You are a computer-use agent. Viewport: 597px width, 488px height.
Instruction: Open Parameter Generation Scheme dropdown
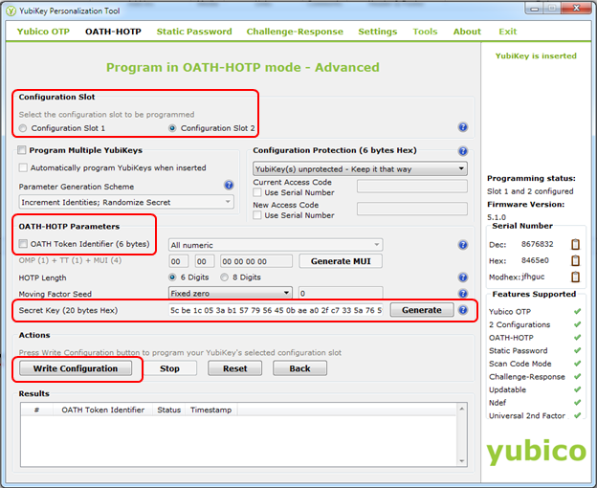pos(126,202)
